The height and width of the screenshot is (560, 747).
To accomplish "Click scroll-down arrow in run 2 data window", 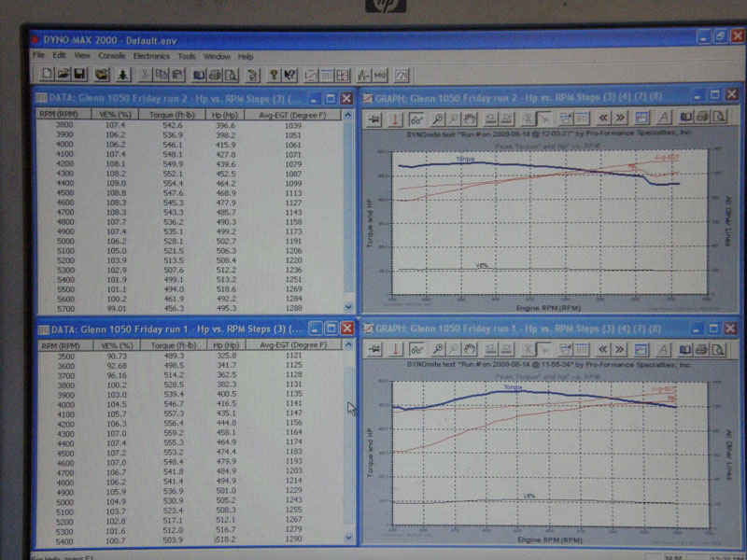I will click(x=348, y=307).
